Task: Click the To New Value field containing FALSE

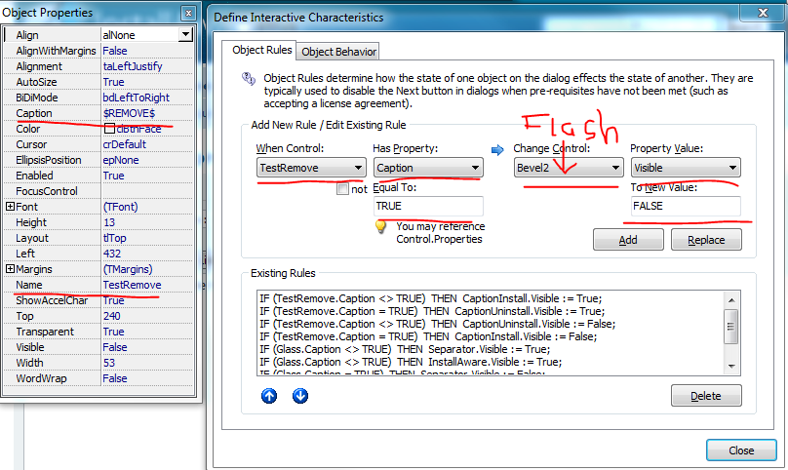Action: click(686, 206)
